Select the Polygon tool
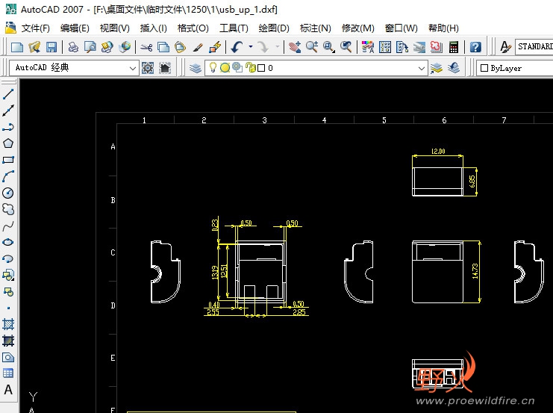This screenshot has width=553, height=413. [8, 143]
